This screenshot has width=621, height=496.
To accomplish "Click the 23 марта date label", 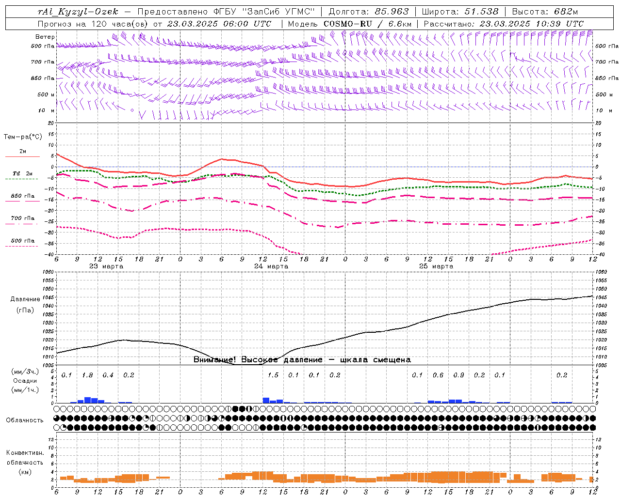I will (x=106, y=266).
